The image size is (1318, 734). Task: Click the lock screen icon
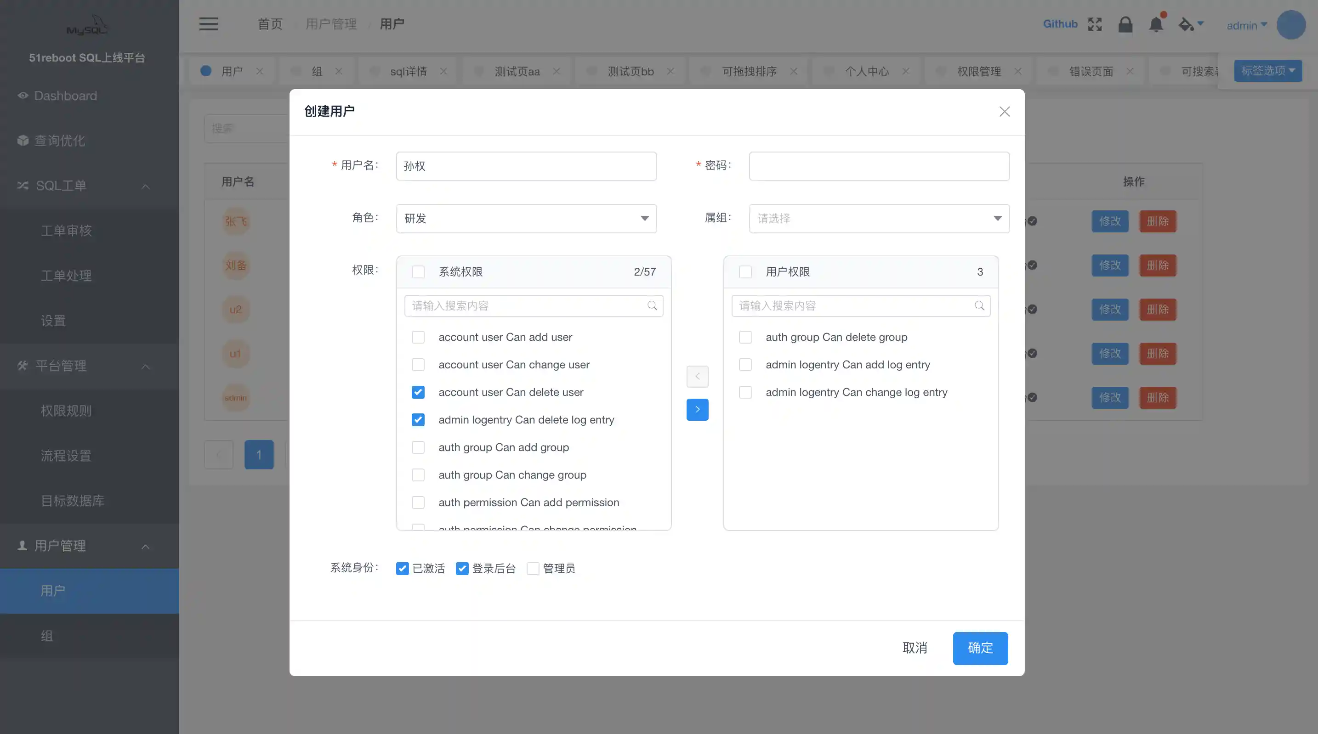(x=1125, y=24)
